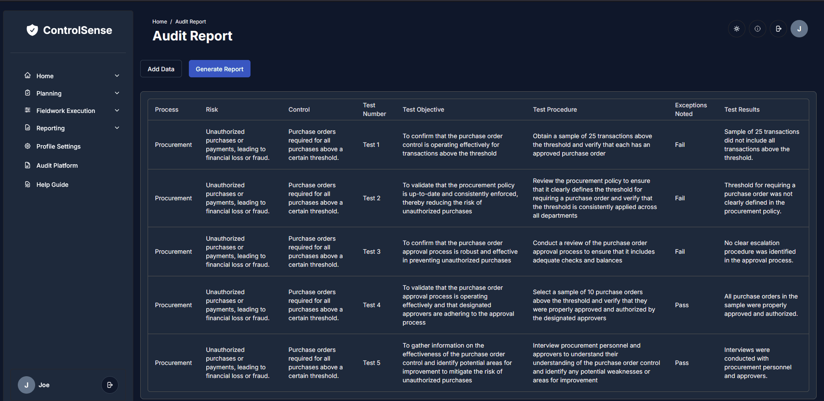Click the Help Guide icon in sidebar

point(28,185)
